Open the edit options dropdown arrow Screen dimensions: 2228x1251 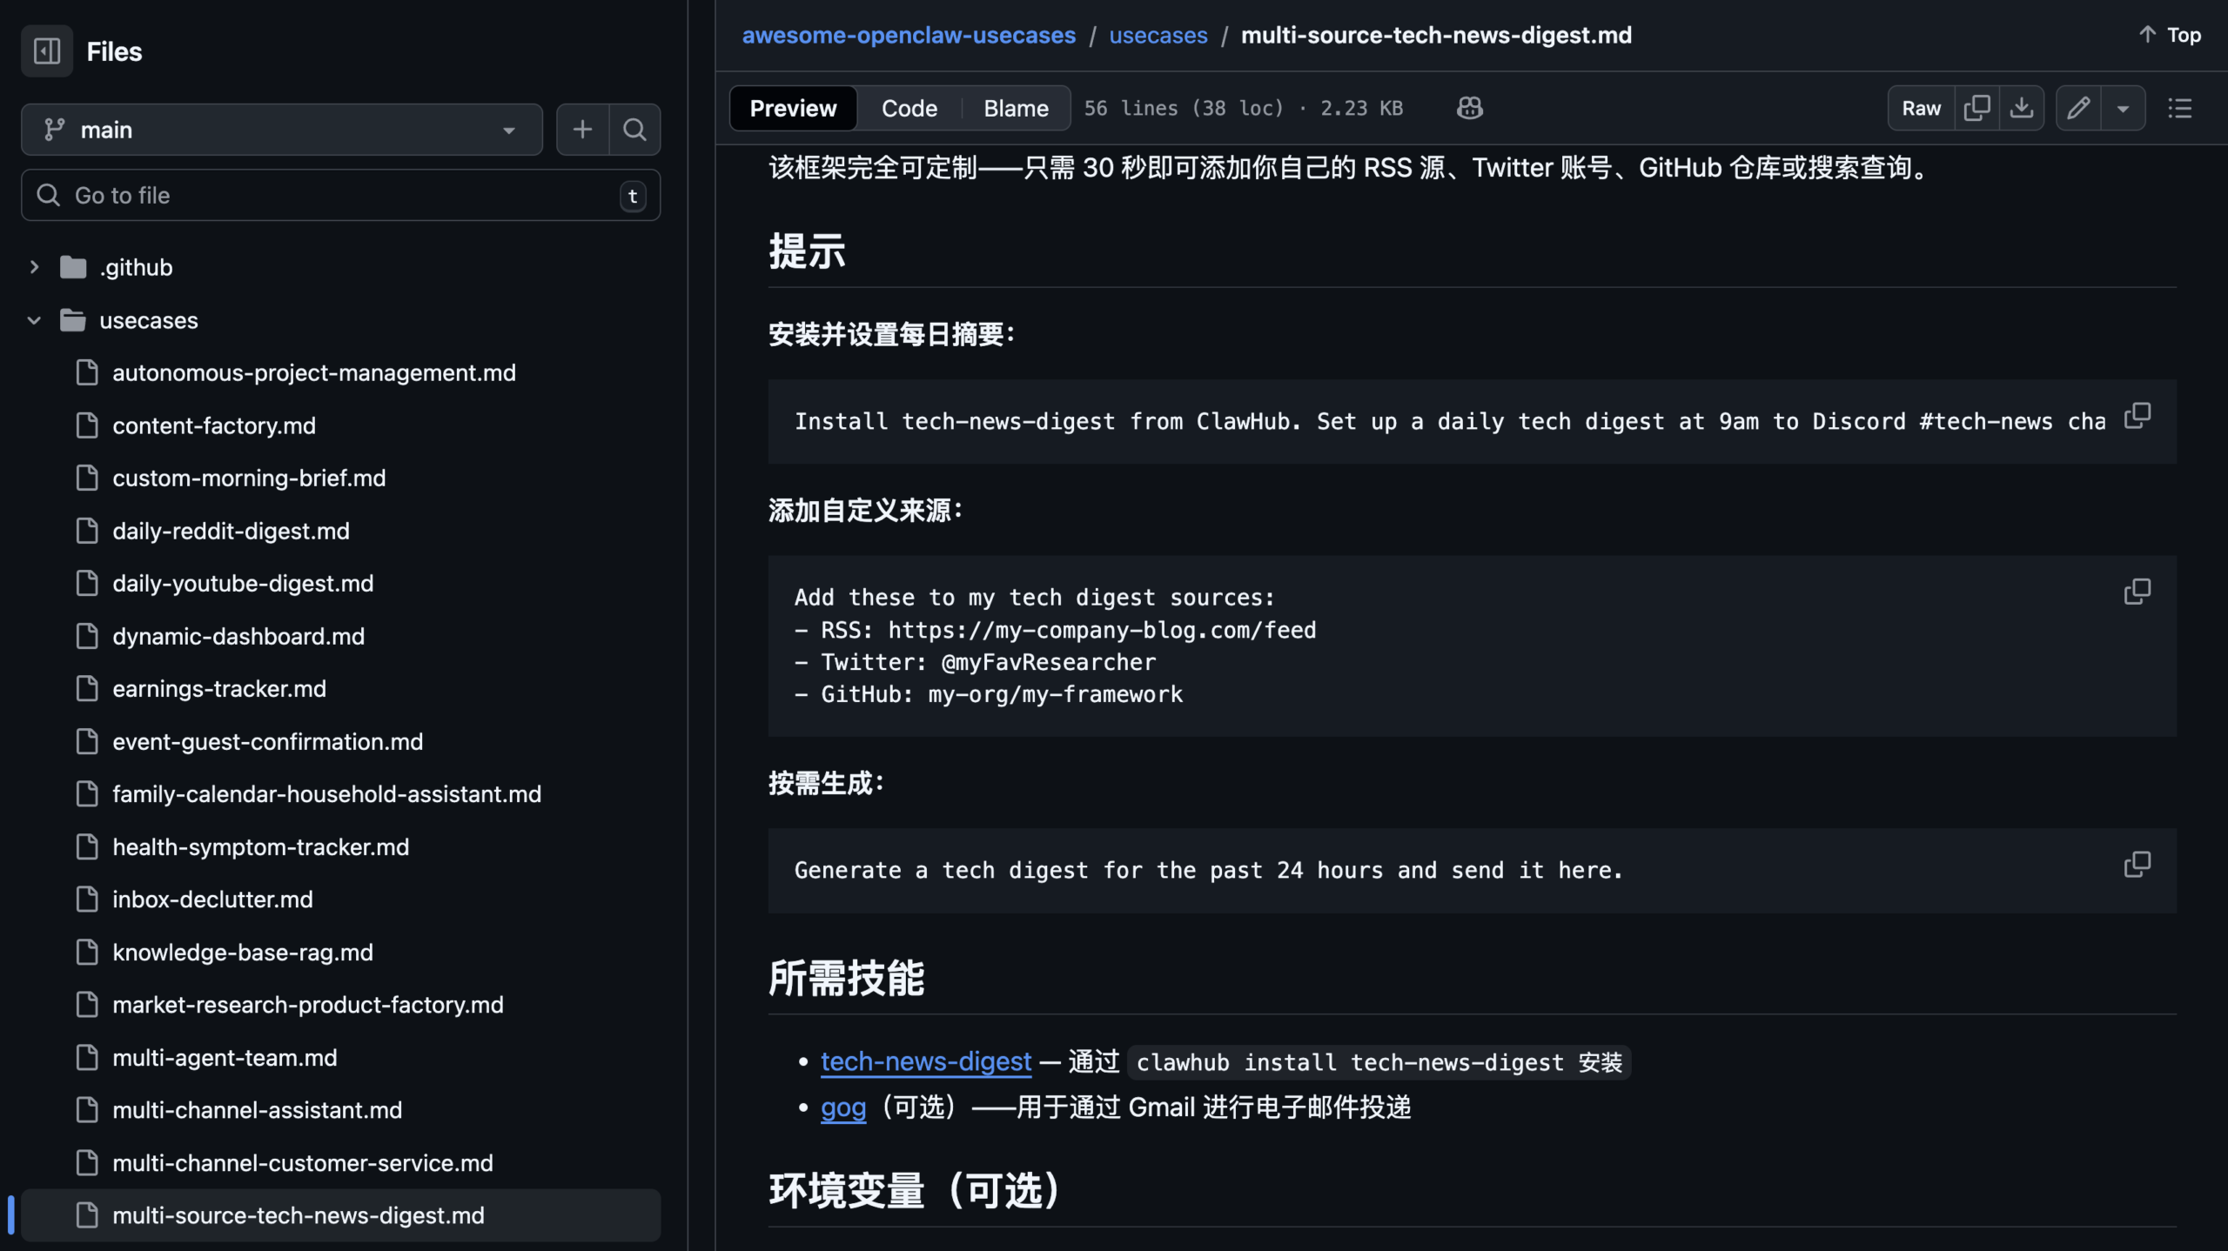(x=2124, y=108)
